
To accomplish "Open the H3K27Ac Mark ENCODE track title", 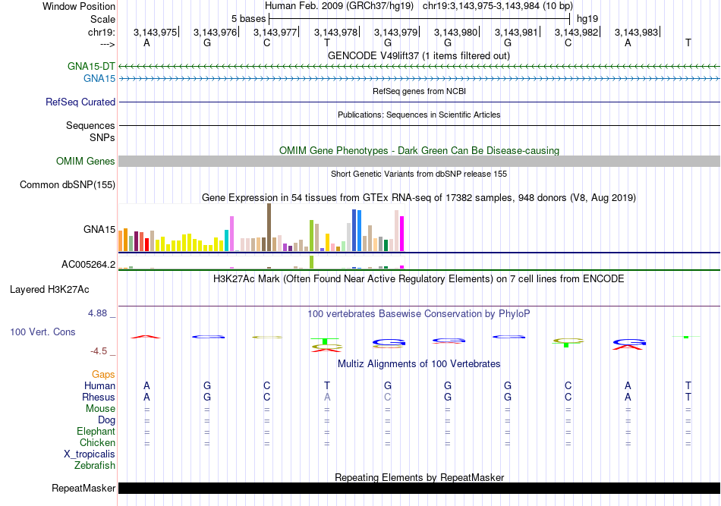I will (419, 278).
